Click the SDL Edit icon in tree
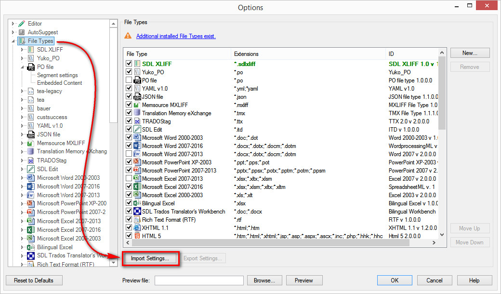Screen dimensions: 501x294 coord(31,169)
